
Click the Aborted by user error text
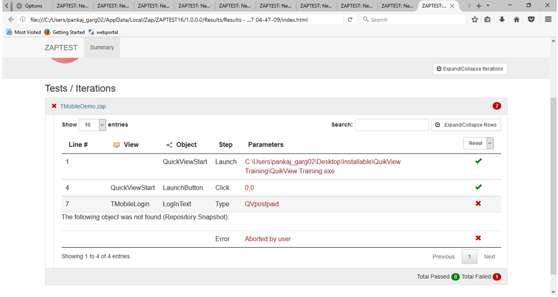click(x=268, y=239)
